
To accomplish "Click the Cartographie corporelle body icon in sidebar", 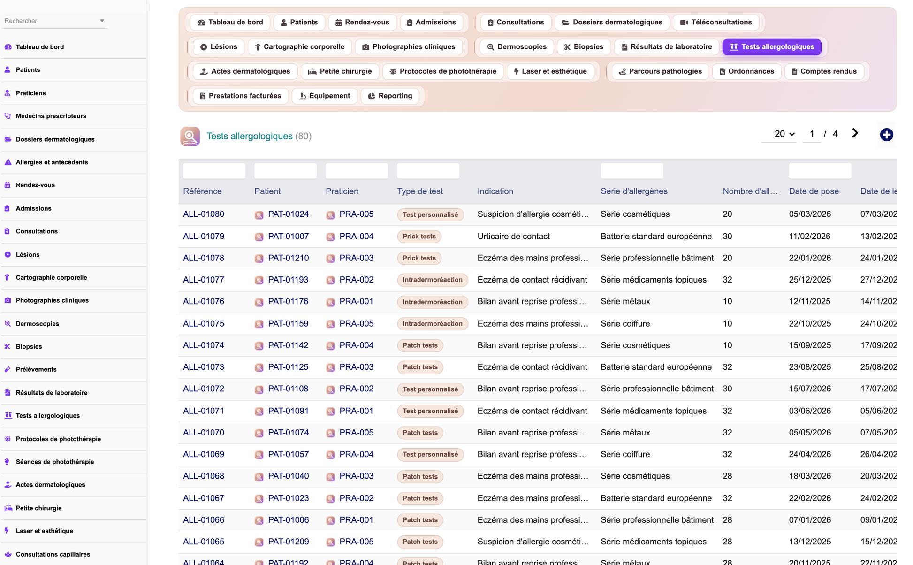I will pyautogui.click(x=8, y=278).
